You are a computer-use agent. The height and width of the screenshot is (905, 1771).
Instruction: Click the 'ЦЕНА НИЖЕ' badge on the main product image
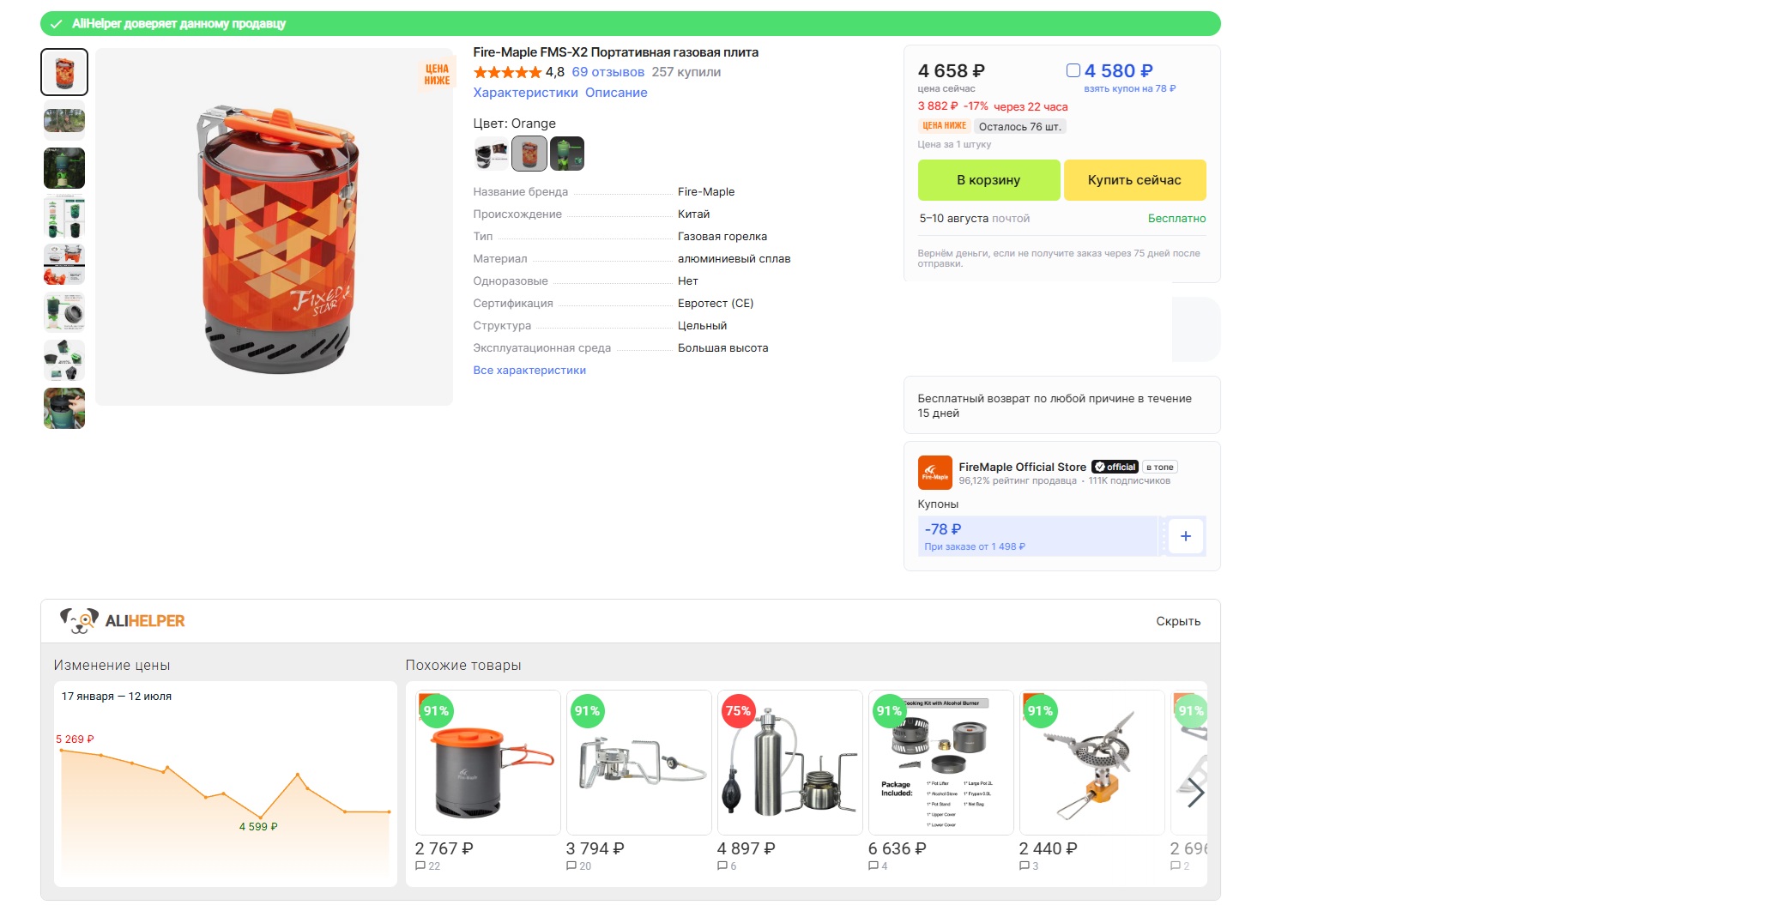point(437,75)
